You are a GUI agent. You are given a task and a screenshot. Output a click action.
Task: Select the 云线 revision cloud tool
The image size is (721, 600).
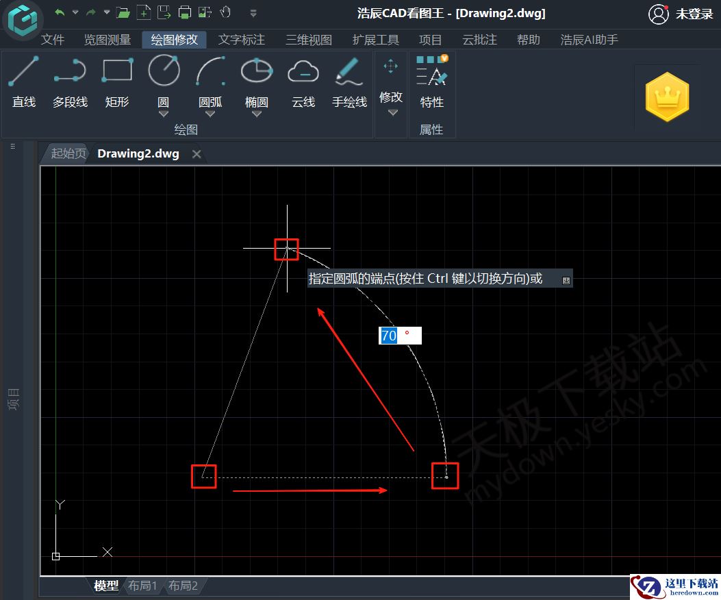[x=303, y=82]
